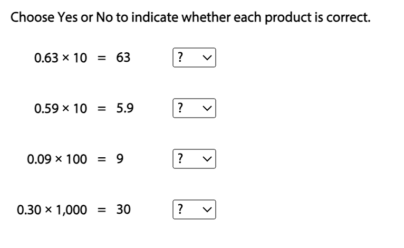This screenshot has height=248, width=404.
Task: Click the question mark next to 0.09 × 100
Action: pyautogui.click(x=181, y=159)
